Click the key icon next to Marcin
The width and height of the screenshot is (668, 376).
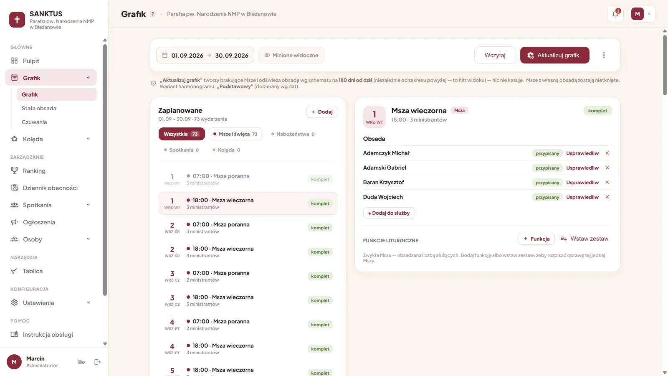[81, 362]
